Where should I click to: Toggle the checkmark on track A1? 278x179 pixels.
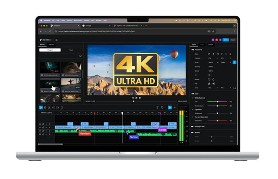click(x=46, y=131)
